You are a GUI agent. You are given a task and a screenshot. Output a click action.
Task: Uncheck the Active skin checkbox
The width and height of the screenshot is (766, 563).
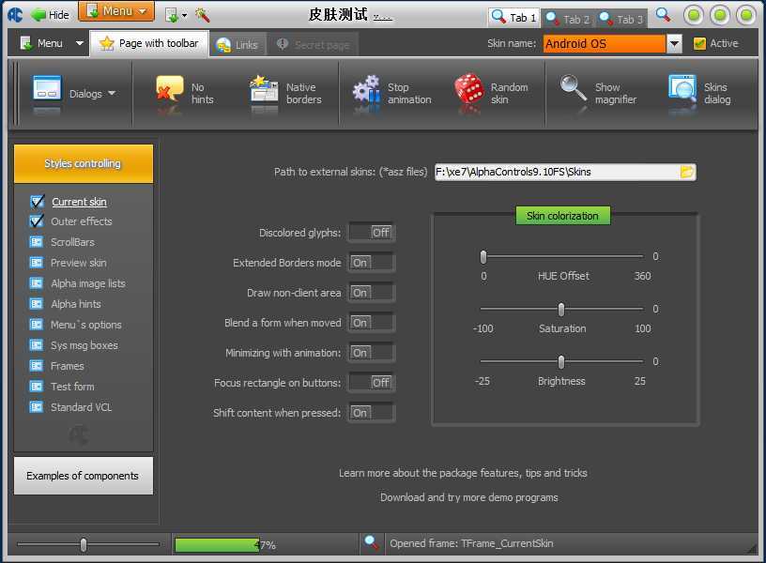[699, 43]
